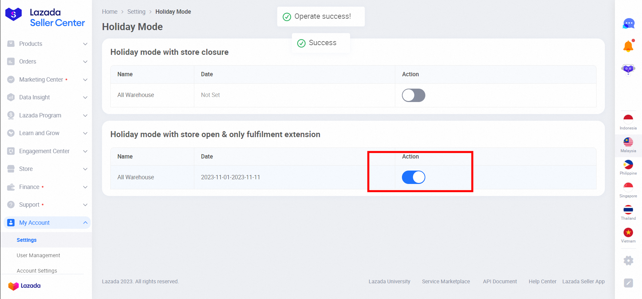Go to Home breadcrumb link

tap(110, 12)
